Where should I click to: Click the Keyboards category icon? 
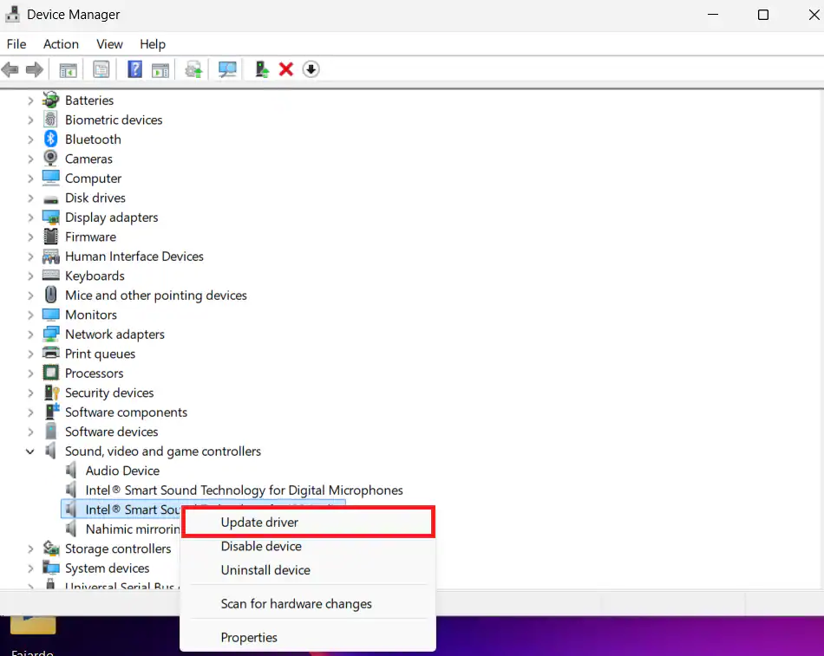click(x=50, y=276)
